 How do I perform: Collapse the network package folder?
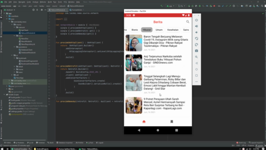[15, 27]
